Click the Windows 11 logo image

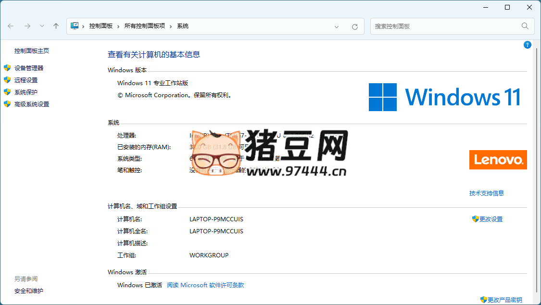point(444,96)
